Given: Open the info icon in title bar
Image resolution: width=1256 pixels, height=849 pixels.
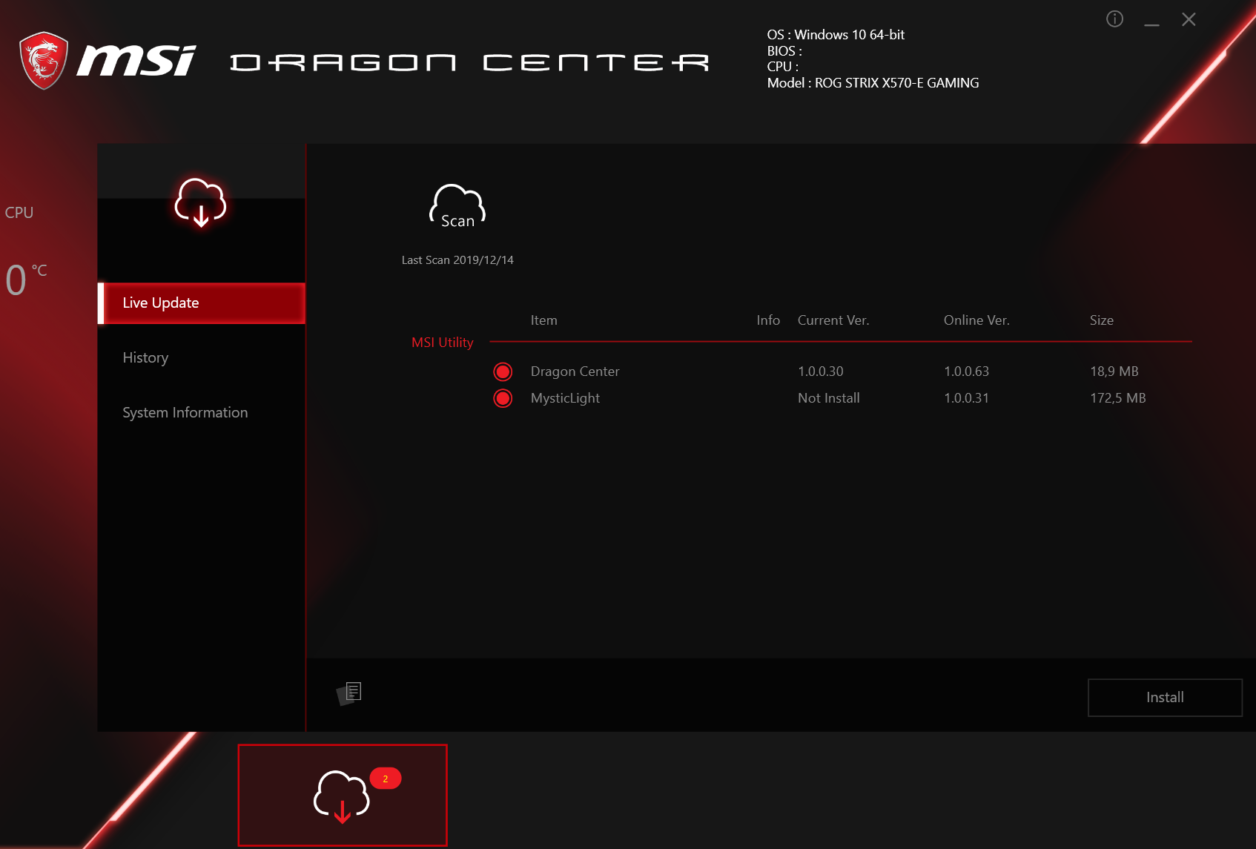Looking at the screenshot, I should 1114,19.
